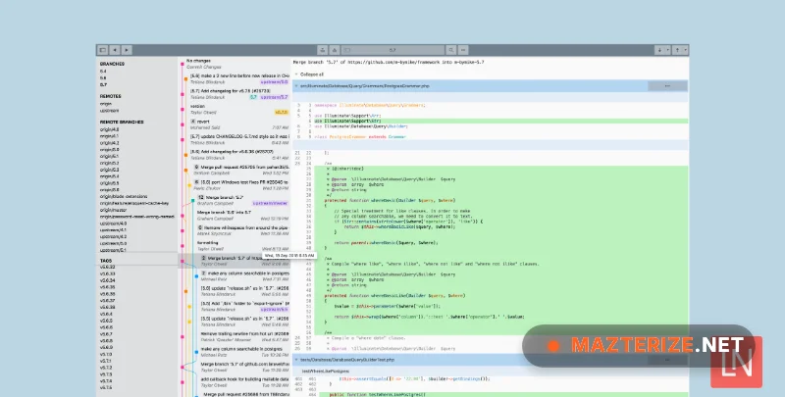
Task: Click the 5.7 current branch field in toolbar
Action: pyautogui.click(x=393, y=50)
